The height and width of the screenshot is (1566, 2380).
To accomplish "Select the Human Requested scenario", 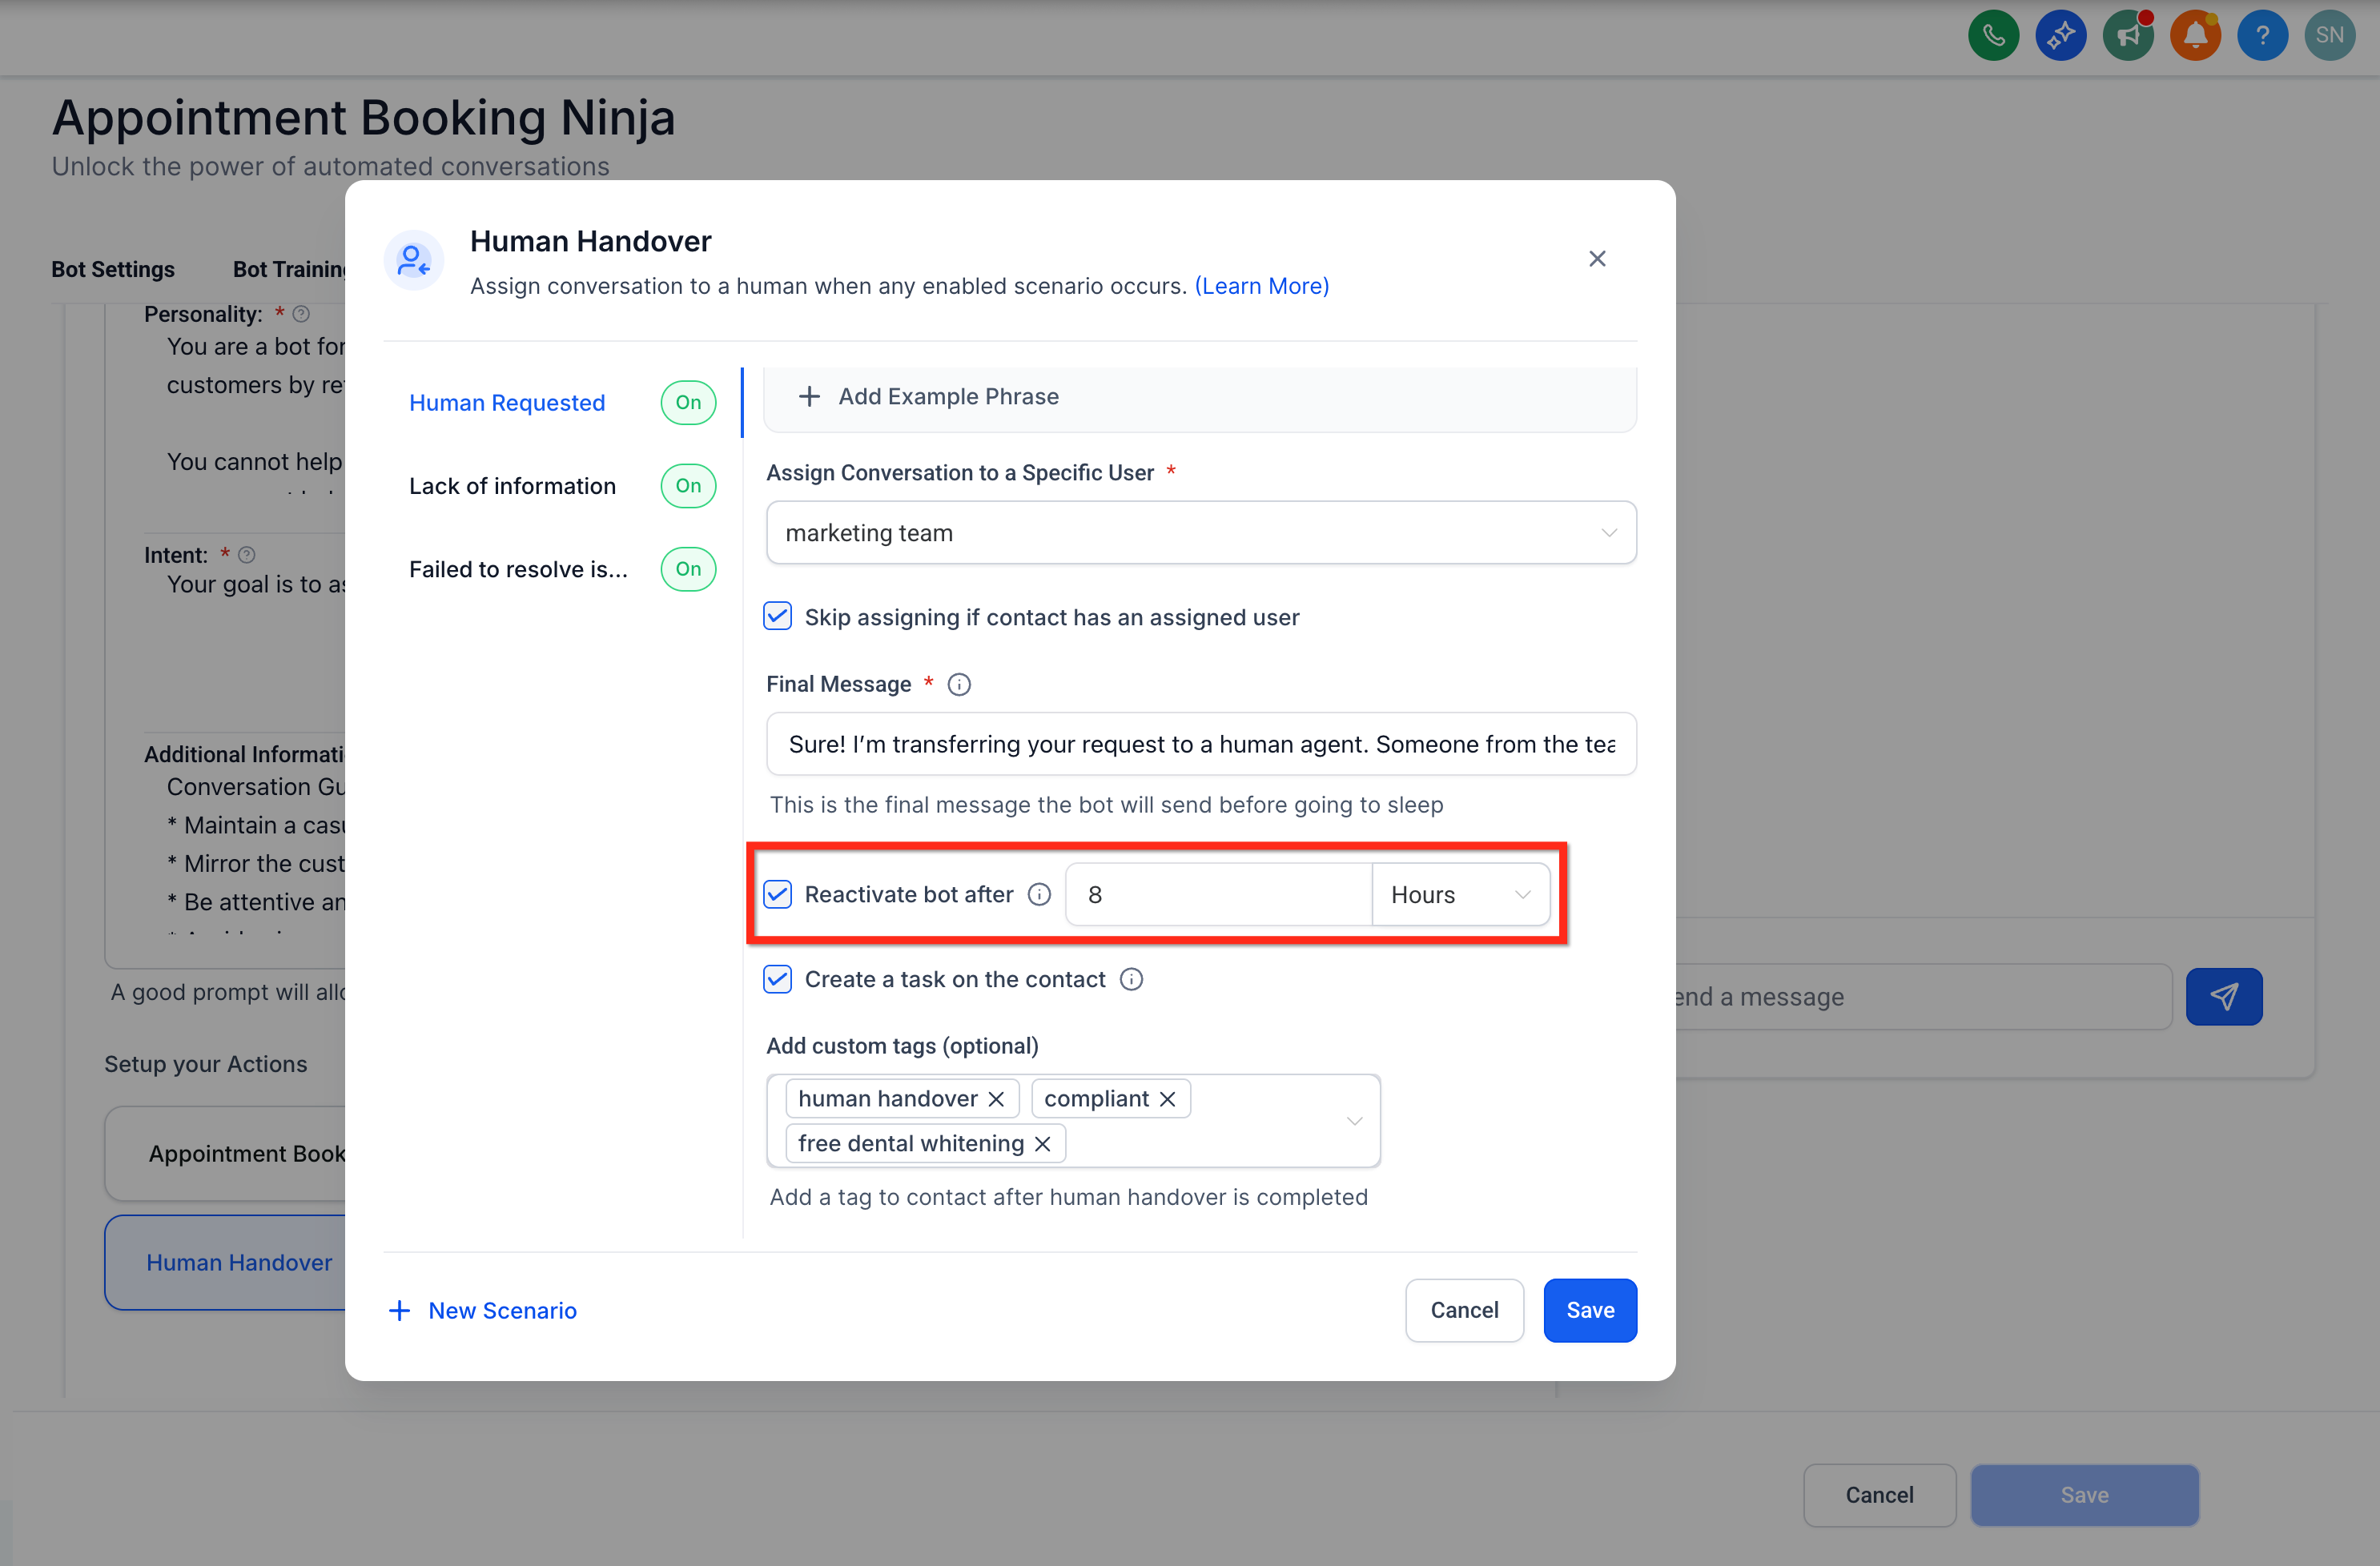I will 507,403.
